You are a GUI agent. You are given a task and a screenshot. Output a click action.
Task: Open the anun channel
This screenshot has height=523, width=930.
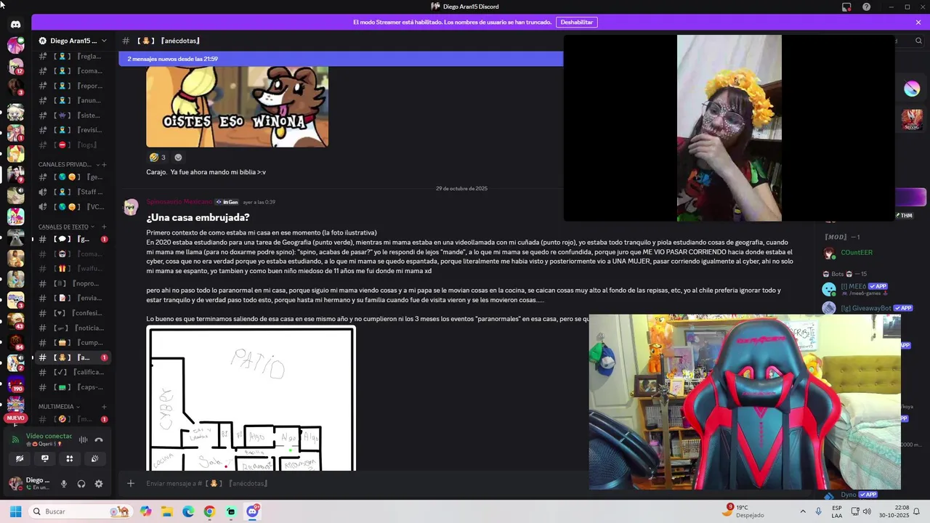coord(73,100)
